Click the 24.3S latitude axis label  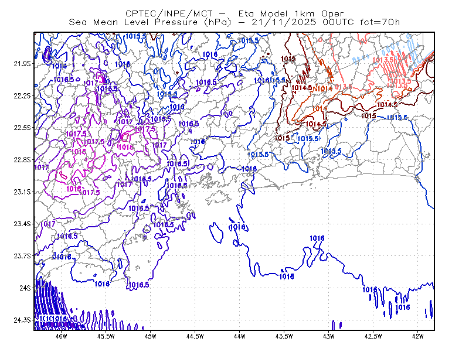coord(22,320)
